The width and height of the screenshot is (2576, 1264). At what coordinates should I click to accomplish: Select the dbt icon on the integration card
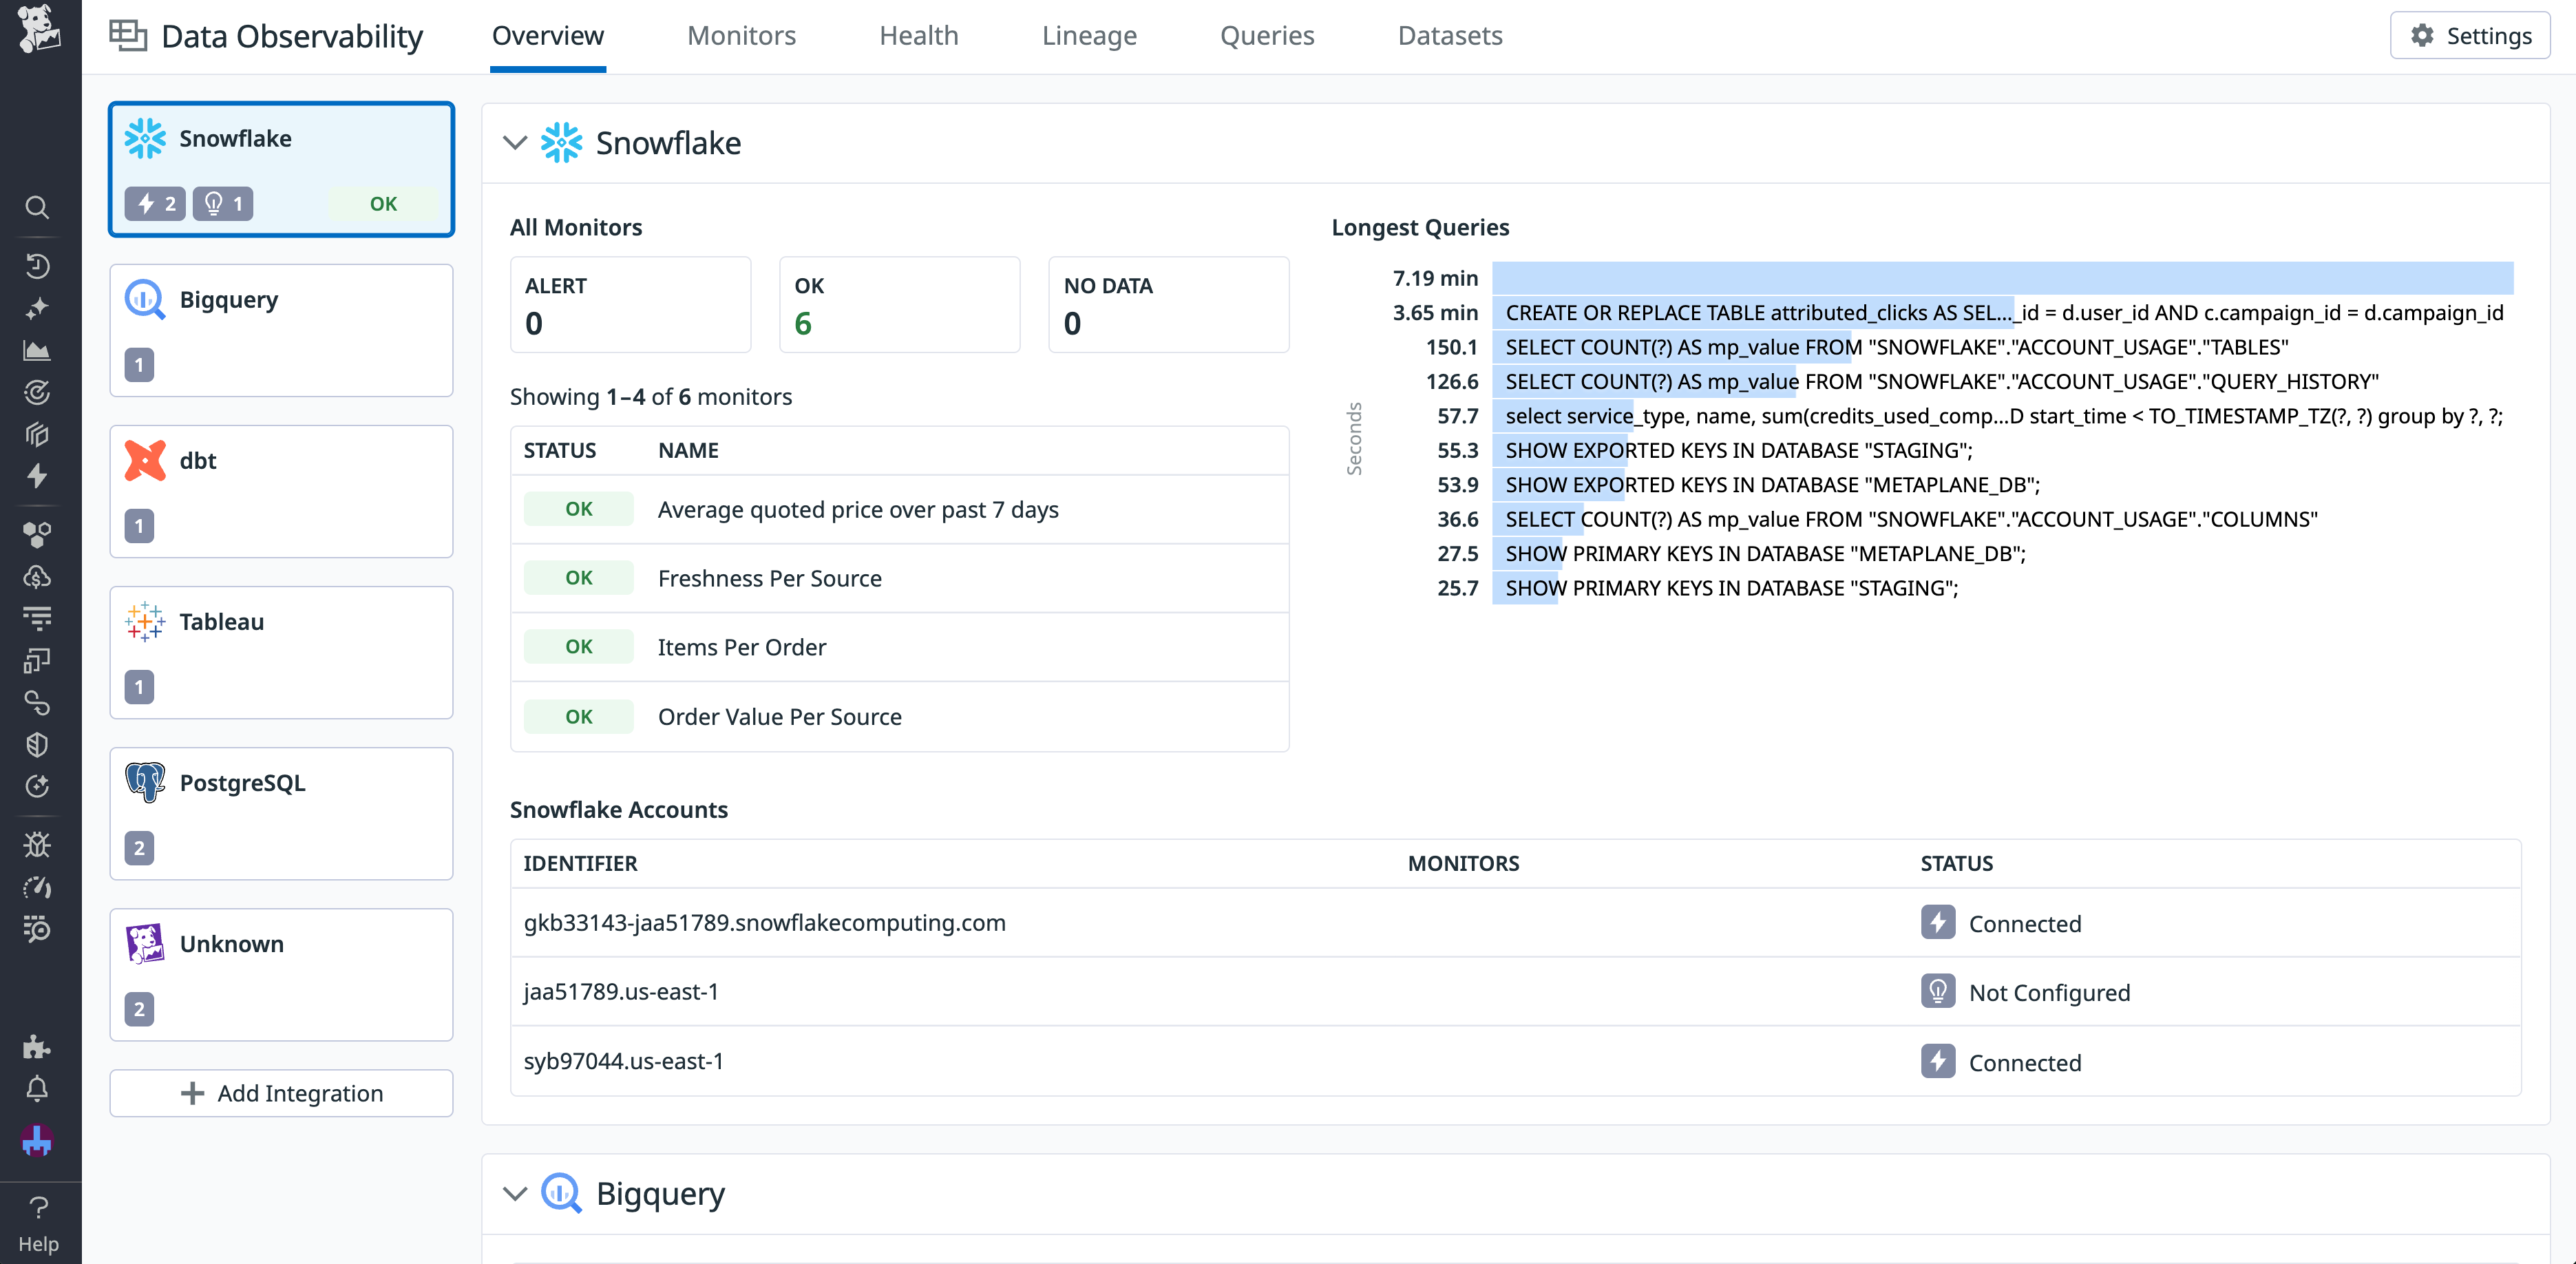pos(146,460)
